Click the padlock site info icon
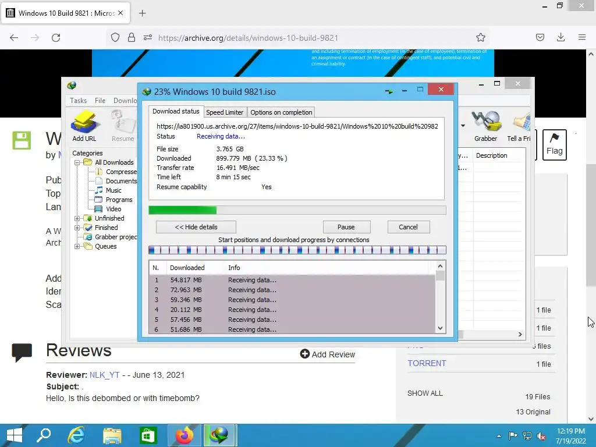The image size is (596, 447). [x=132, y=37]
